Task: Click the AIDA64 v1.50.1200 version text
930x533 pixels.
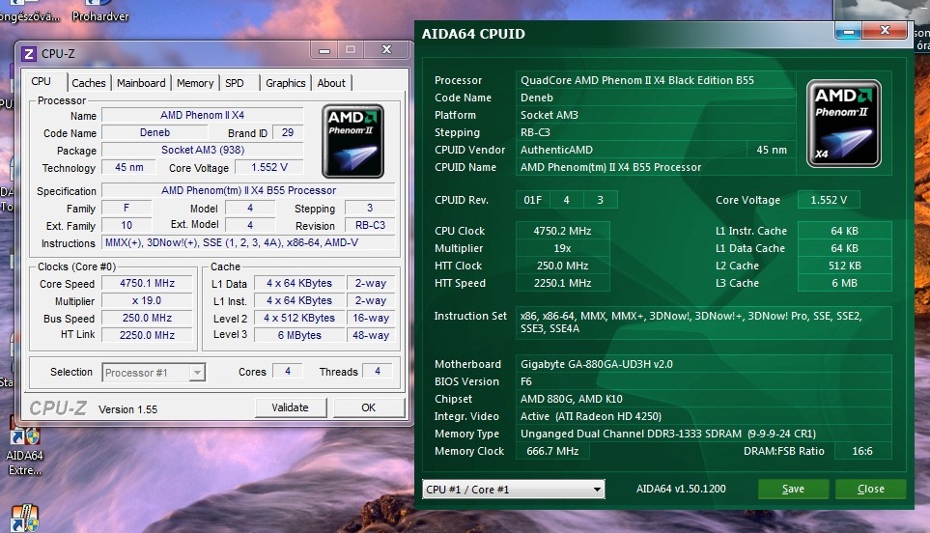Action: pos(681,490)
